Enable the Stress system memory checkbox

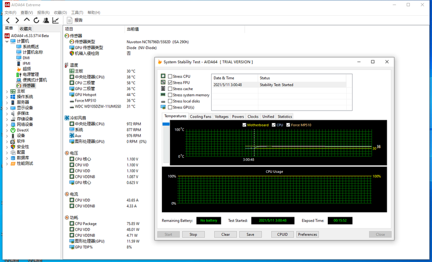tap(170, 95)
